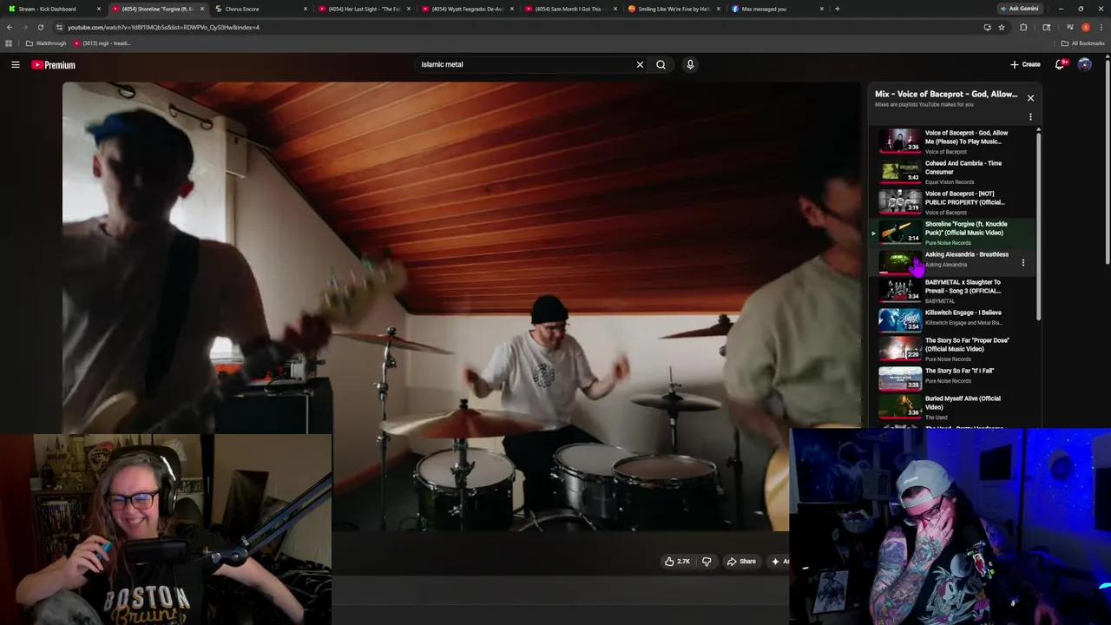Viewport: 1111px width, 625px height.
Task: Open the All Bookmarks folder
Action: tap(1082, 43)
